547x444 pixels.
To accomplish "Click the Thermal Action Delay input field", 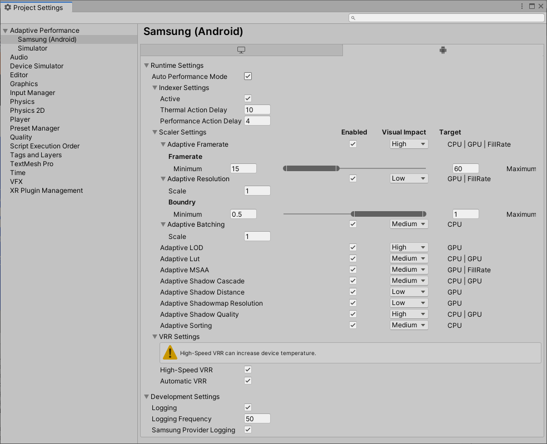I will coord(256,109).
